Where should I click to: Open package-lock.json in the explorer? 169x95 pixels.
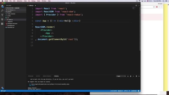tap(12, 23)
